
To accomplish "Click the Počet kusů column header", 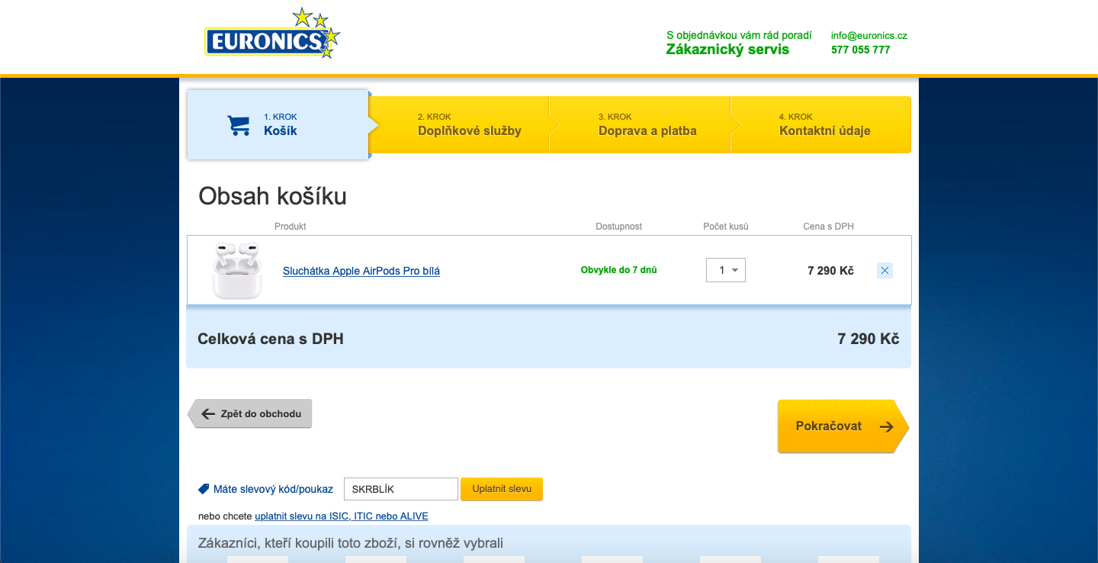I will 726,227.
